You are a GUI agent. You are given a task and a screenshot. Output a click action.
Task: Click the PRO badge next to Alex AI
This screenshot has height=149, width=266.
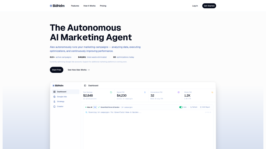tap(95, 107)
